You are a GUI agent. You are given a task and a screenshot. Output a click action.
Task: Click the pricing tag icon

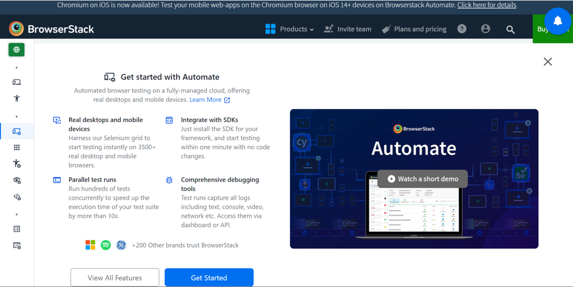pos(386,29)
